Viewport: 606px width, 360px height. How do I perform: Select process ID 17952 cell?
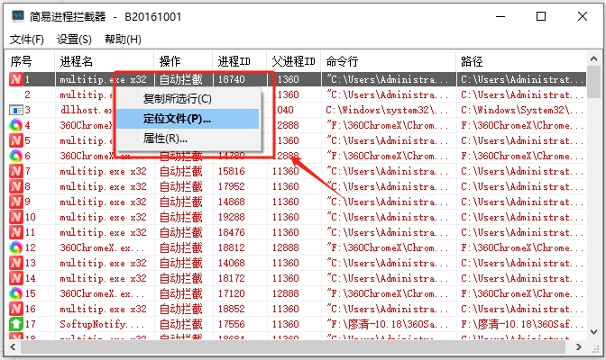tap(231, 186)
